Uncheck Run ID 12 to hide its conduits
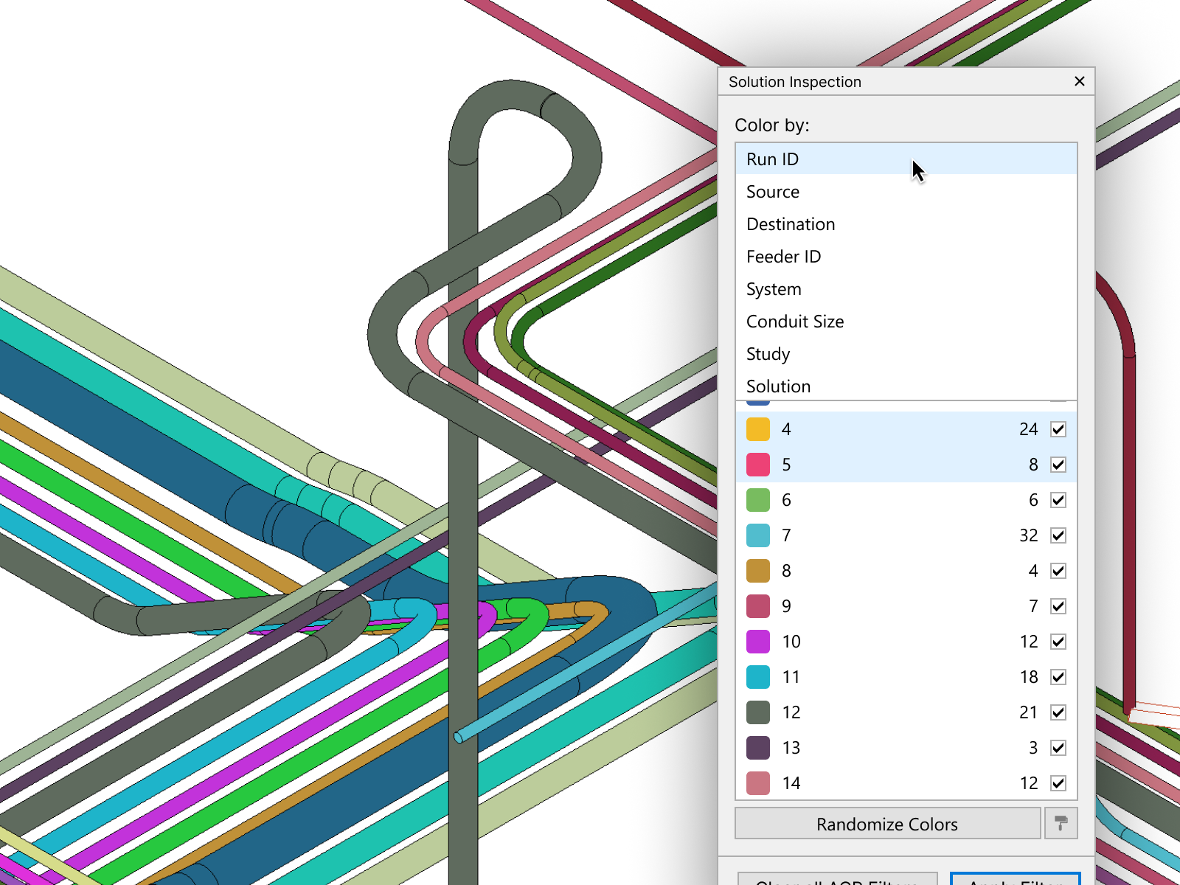This screenshot has width=1180, height=885. (x=1058, y=712)
